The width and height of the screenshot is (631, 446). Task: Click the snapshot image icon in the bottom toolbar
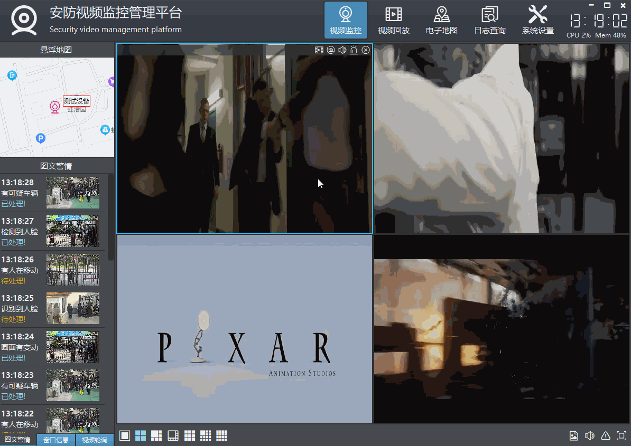(574, 436)
